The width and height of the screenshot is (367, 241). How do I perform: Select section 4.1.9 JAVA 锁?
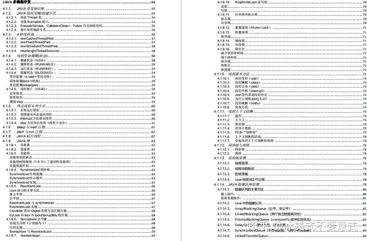click(79, 141)
